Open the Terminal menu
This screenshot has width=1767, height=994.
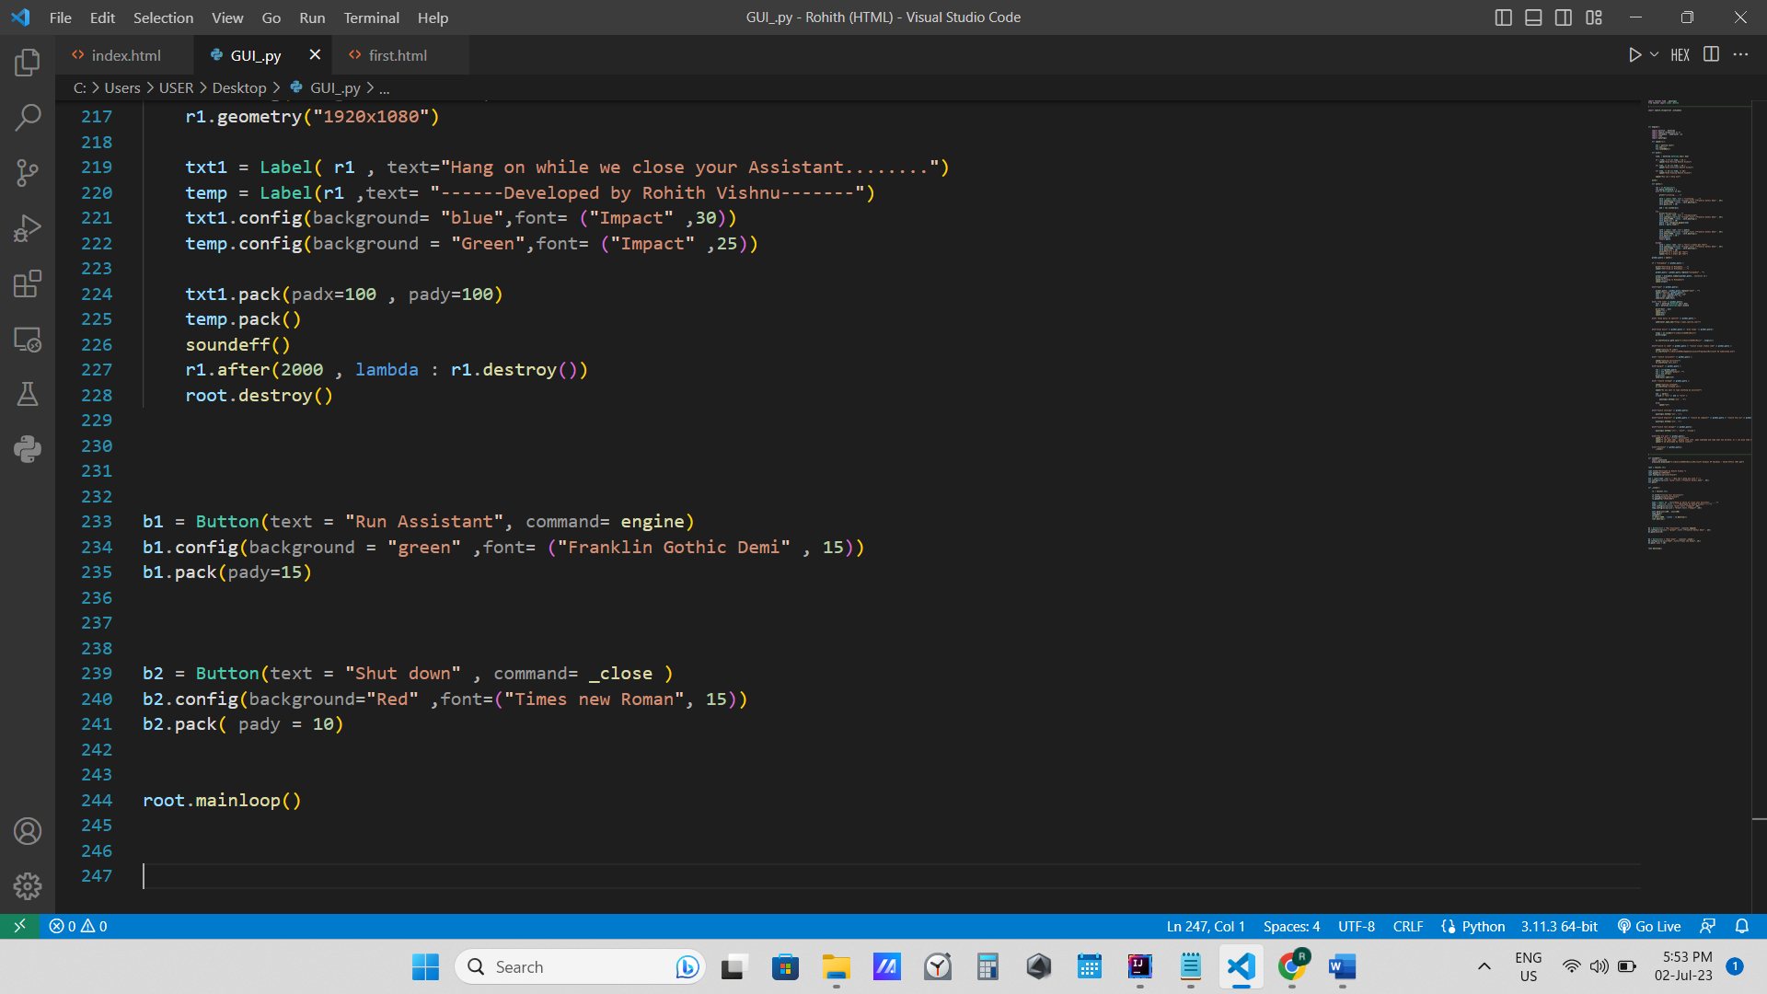point(371,17)
